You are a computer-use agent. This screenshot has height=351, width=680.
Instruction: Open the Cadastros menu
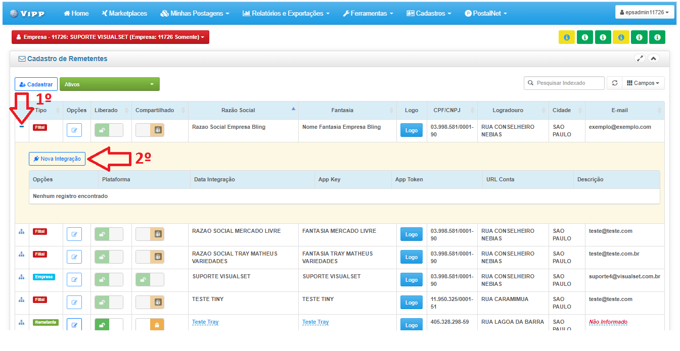coord(429,13)
